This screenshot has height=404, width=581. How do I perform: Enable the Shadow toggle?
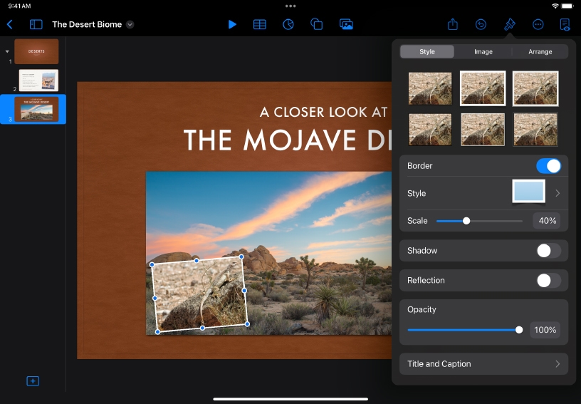548,251
